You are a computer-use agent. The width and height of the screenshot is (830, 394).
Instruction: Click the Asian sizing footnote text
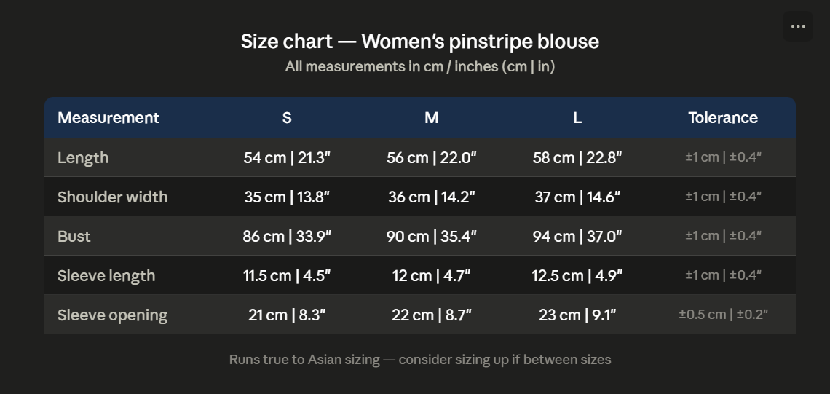pos(420,360)
